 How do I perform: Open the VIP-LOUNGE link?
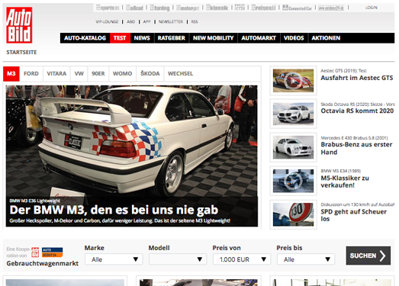click(x=107, y=21)
